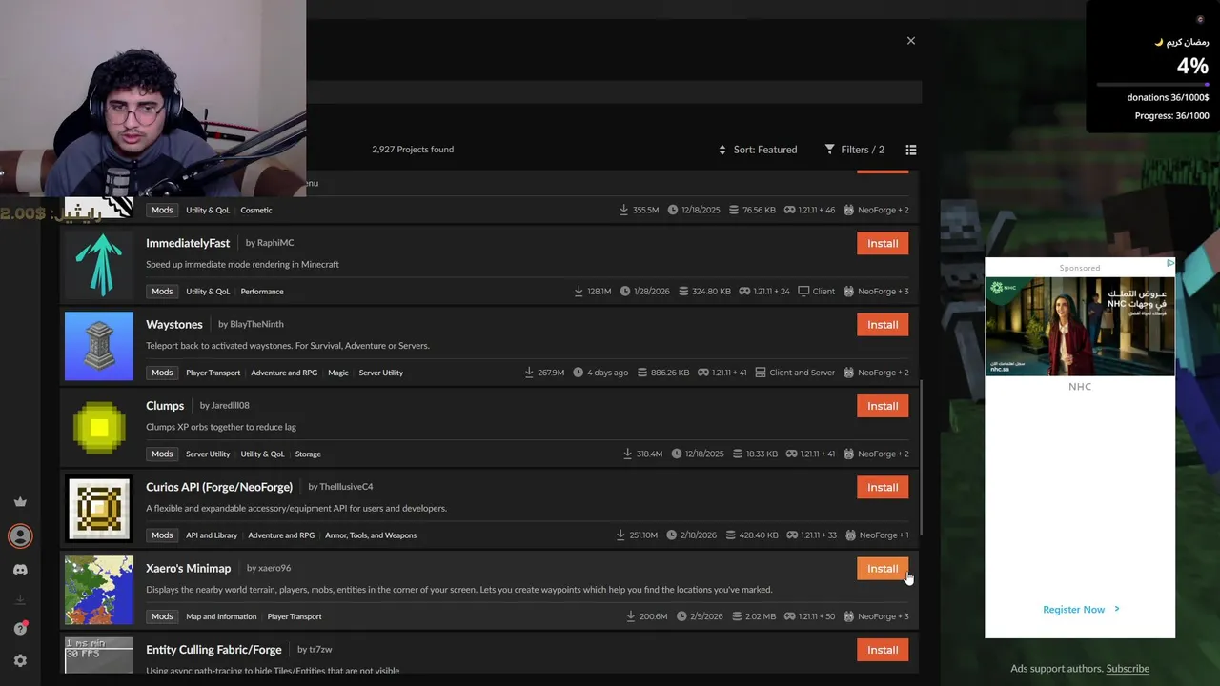Select the Server Utility tag on Clumps

tap(208, 454)
